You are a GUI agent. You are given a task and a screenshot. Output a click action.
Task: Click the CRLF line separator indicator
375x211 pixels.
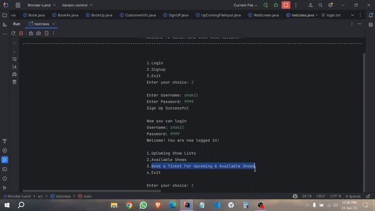pos(321,196)
